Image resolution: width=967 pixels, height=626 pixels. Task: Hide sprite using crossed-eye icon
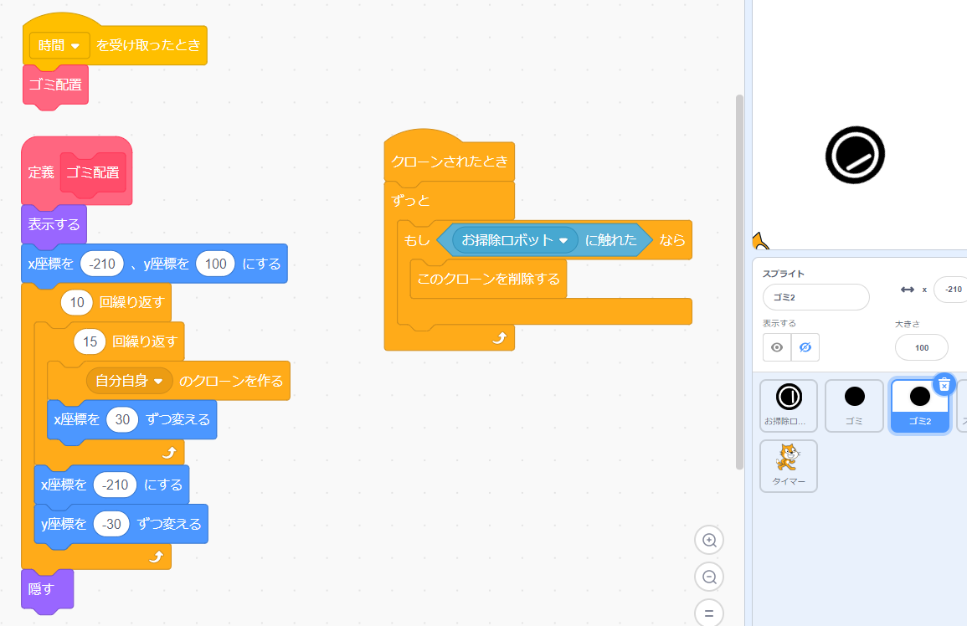pos(805,347)
